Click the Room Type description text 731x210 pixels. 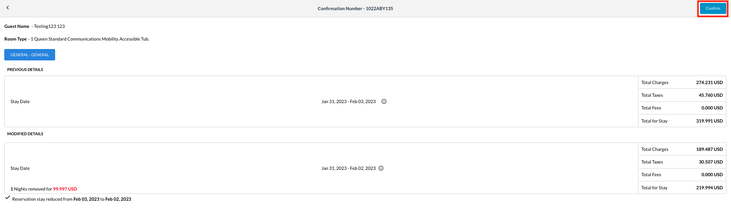pos(90,39)
